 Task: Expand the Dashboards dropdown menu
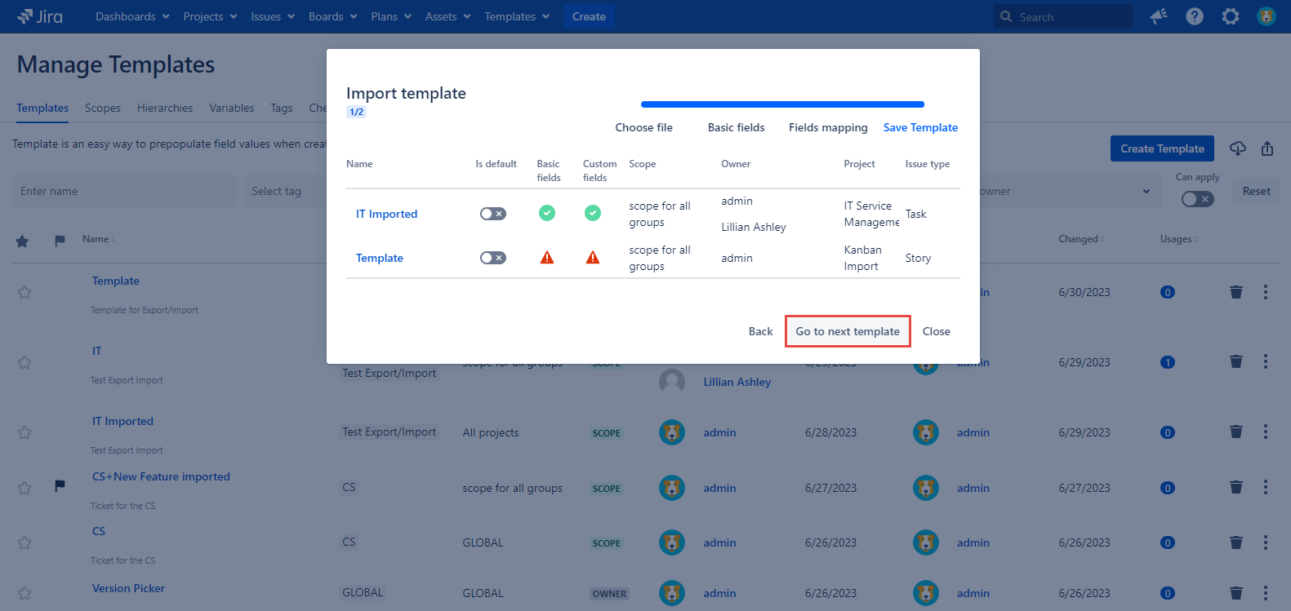(132, 16)
